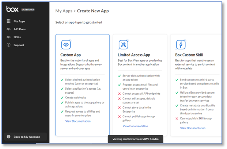This screenshot has width=227, height=149.
Task: Click the DEVELOPER badge next to the logo
Action: pyautogui.click(x=28, y=10)
